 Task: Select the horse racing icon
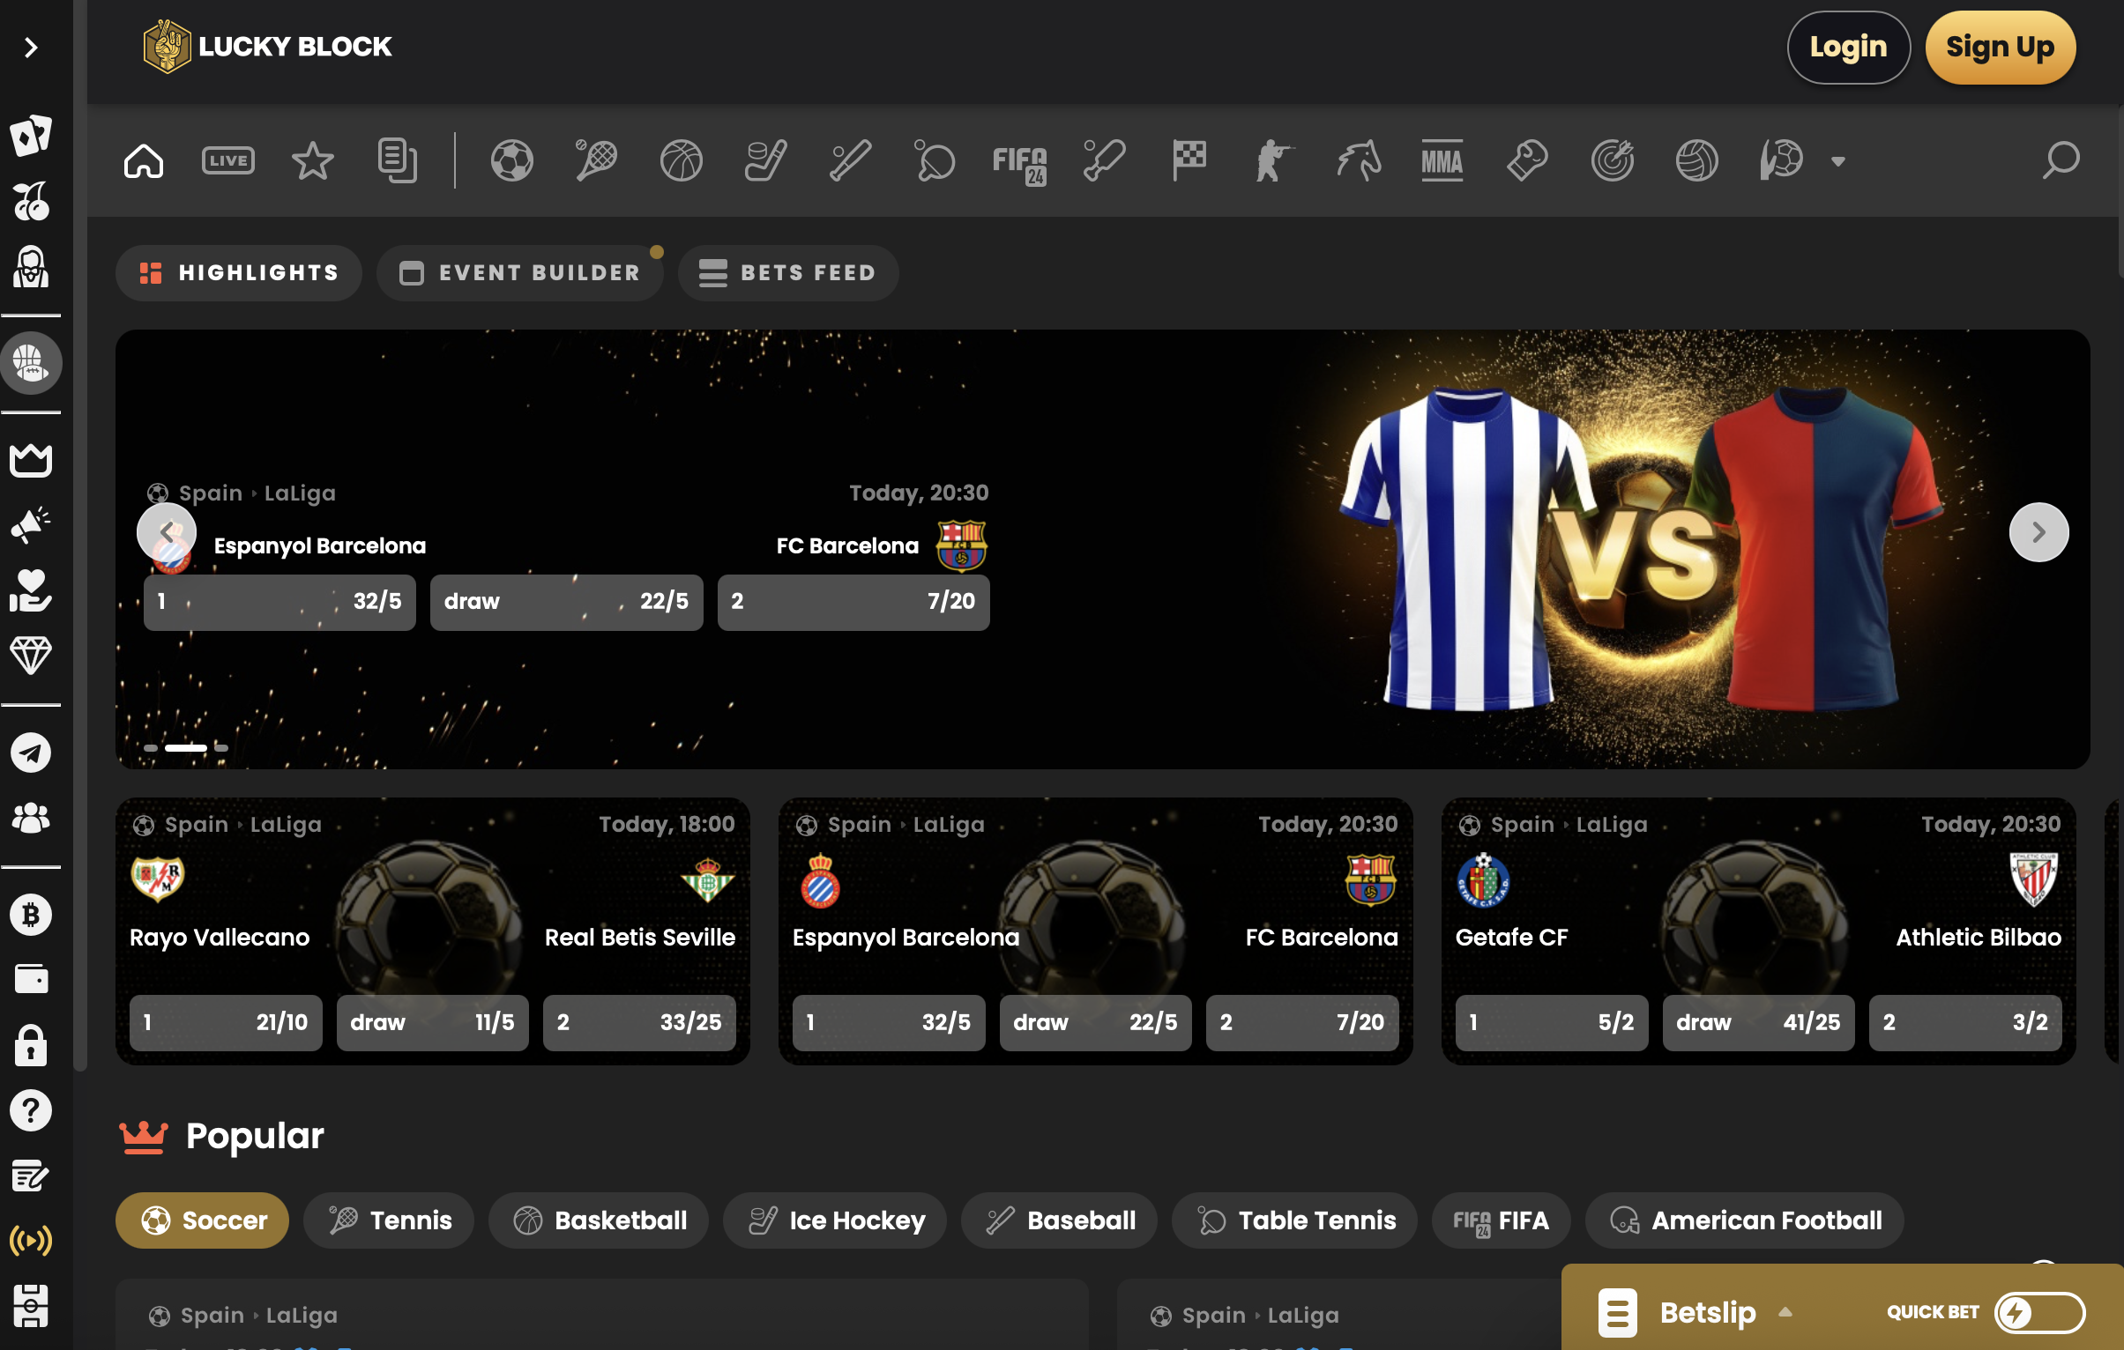pyautogui.click(x=1359, y=160)
